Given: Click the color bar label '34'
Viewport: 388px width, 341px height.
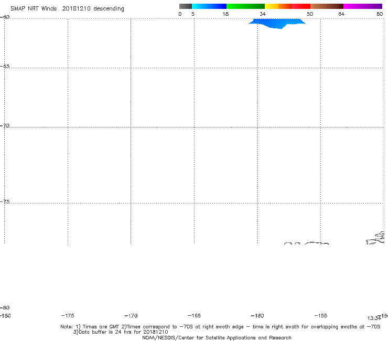Looking at the screenshot, I should [263, 14].
